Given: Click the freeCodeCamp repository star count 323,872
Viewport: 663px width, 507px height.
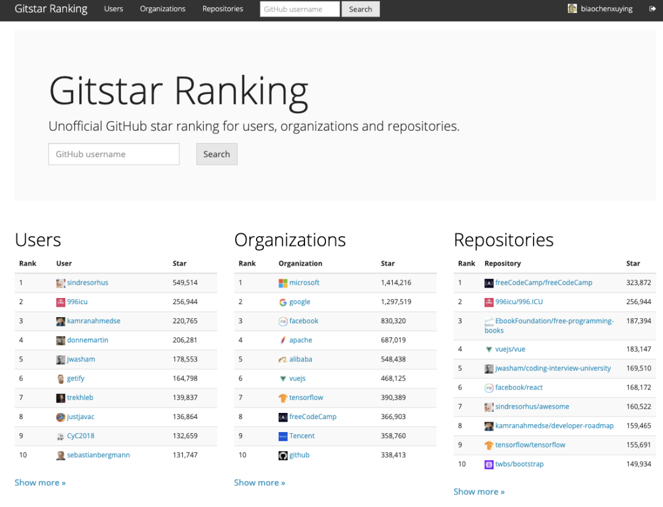Looking at the screenshot, I should coord(638,283).
